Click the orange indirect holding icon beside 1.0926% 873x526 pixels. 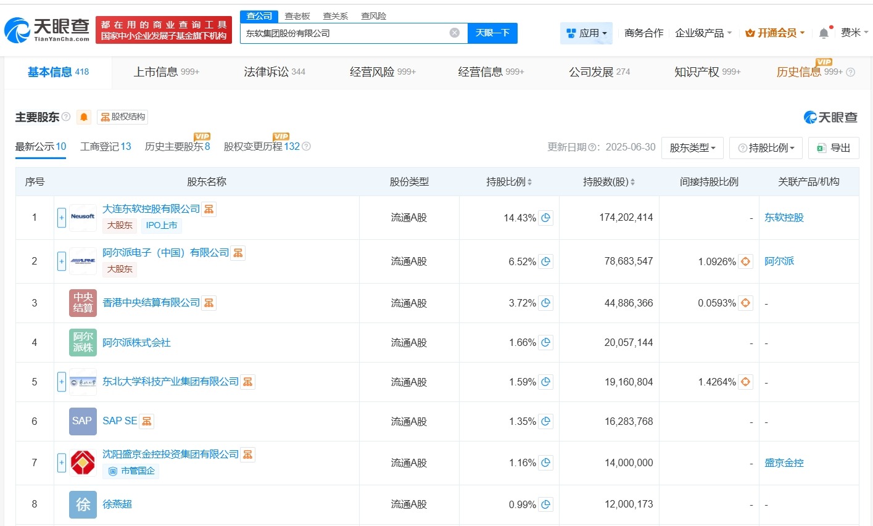pyautogui.click(x=745, y=261)
